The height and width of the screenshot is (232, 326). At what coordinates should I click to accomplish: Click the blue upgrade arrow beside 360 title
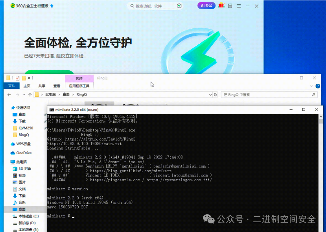(52, 6)
